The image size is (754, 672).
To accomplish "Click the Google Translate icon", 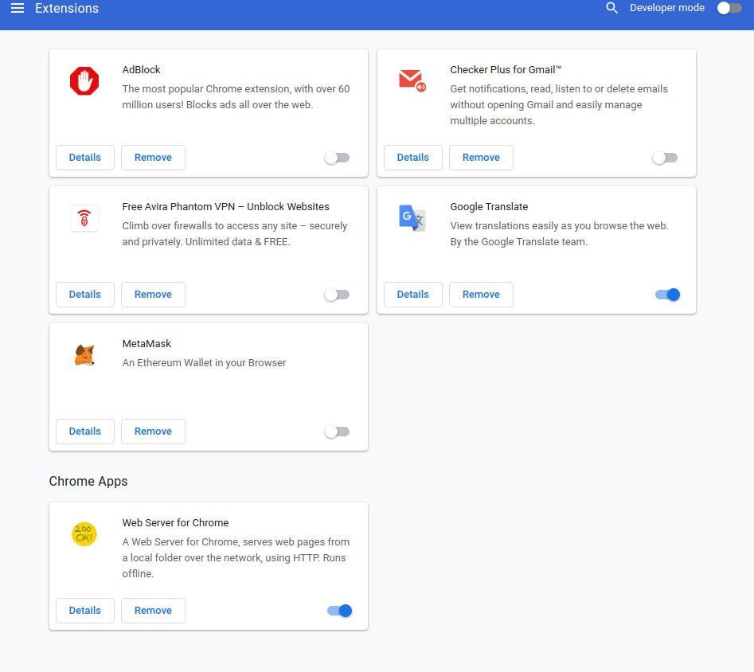I will [x=412, y=218].
